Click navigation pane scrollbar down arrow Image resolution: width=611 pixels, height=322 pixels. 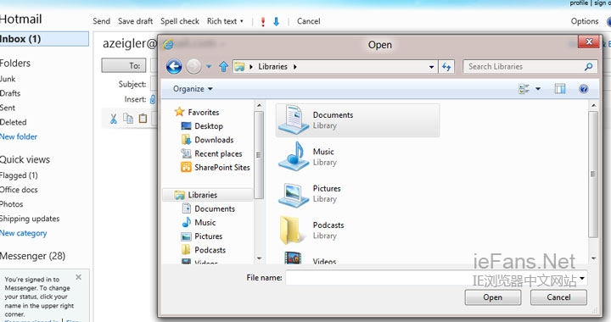[259, 258]
